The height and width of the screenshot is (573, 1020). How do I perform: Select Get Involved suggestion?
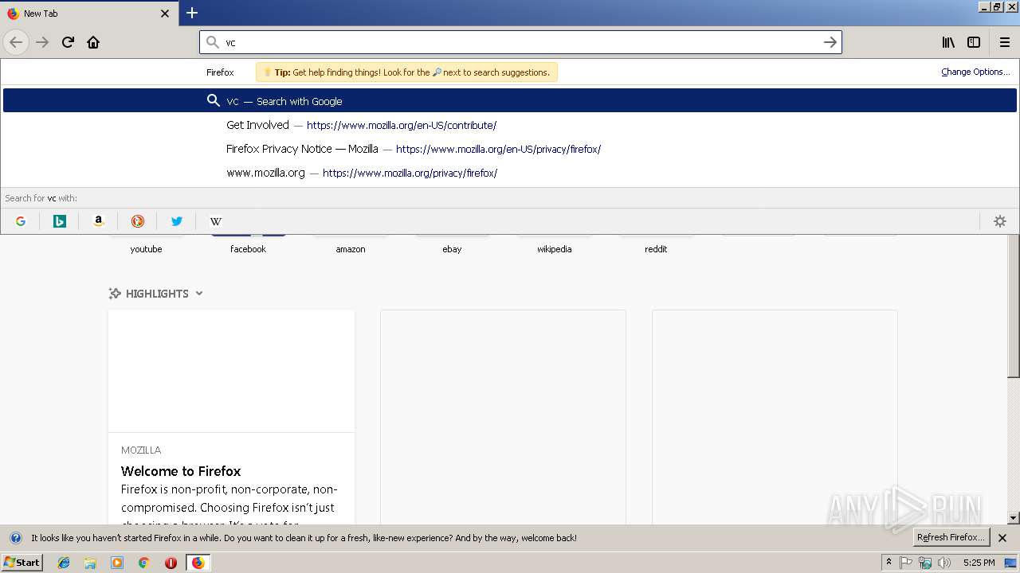[510, 125]
